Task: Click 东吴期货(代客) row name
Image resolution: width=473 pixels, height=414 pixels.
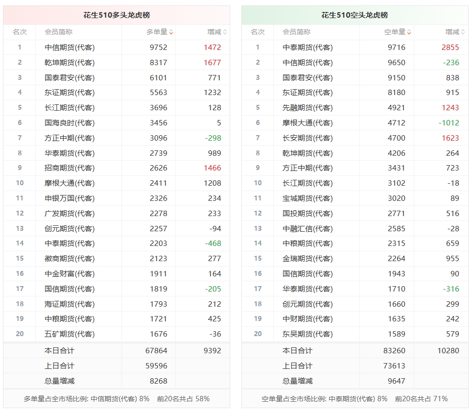Action: tap(307, 334)
